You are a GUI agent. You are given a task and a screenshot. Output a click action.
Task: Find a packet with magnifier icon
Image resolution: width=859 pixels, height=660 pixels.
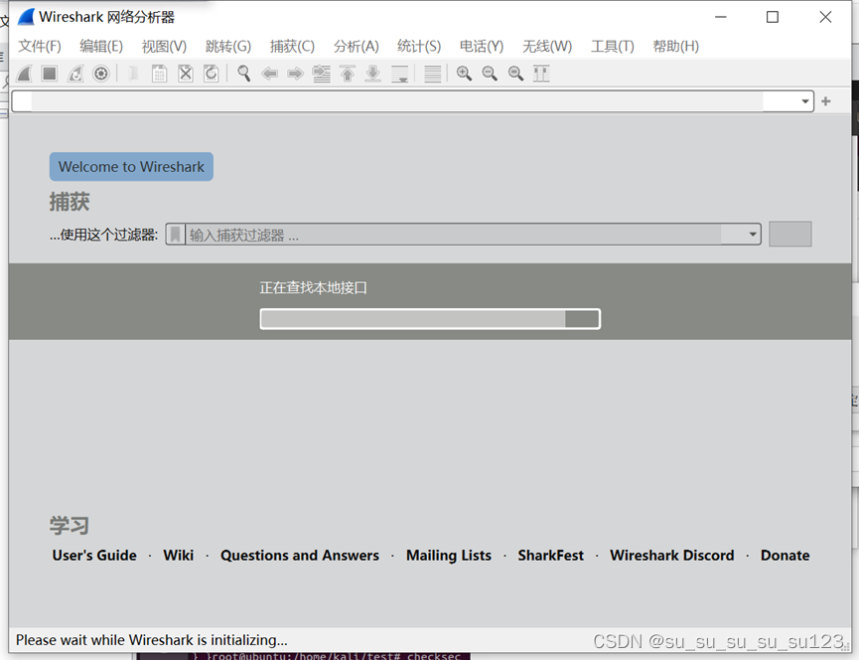pos(243,74)
